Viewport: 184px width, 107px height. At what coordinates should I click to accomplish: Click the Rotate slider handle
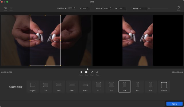149,8
